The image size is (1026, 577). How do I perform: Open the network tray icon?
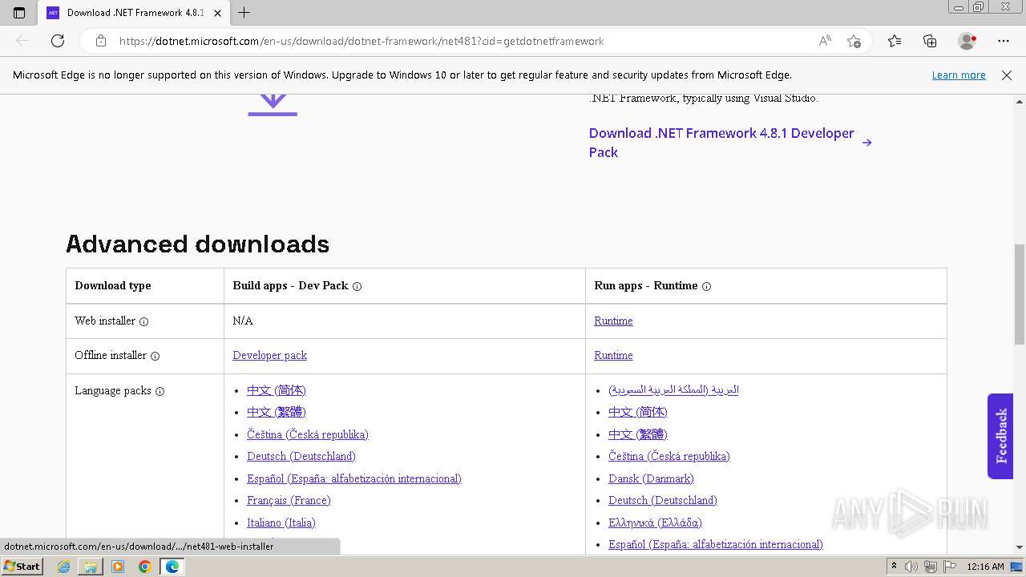coord(931,567)
